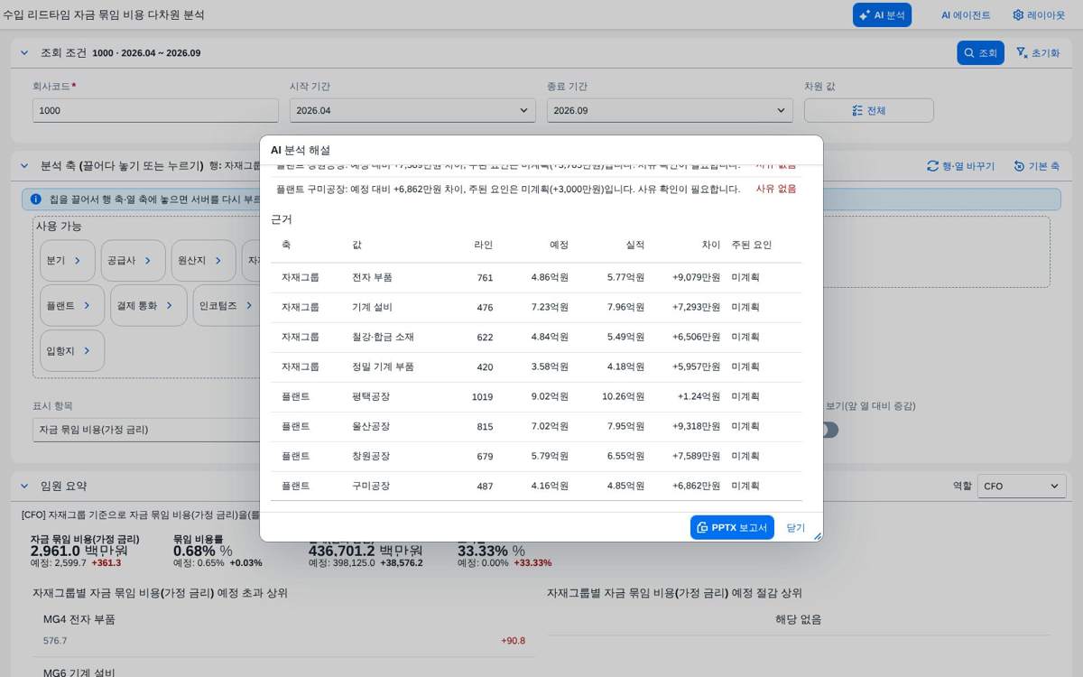This screenshot has width=1083, height=677.
Task: Click the +1.24억원 difference value
Action: [x=699, y=396]
